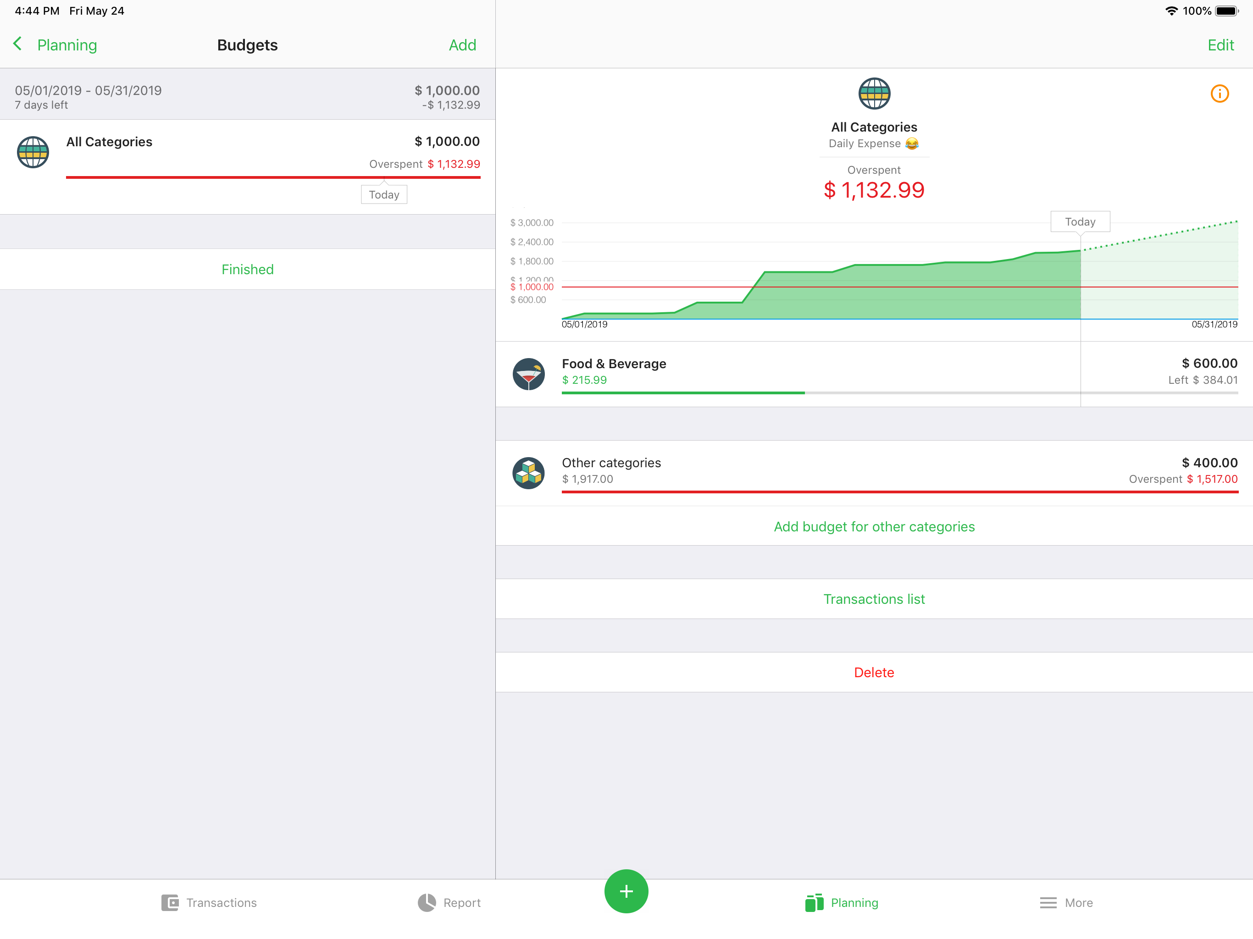Tap Add budget for other categories
Screen dimensions: 1253x939
874,526
